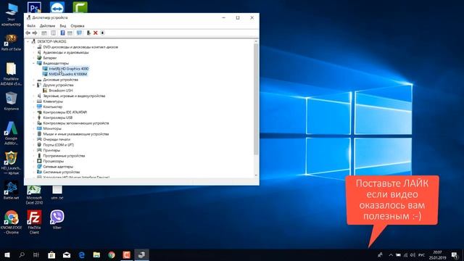Select the Viber desktop icon
Screen dimensions: 464x261
pyautogui.click(x=57, y=219)
